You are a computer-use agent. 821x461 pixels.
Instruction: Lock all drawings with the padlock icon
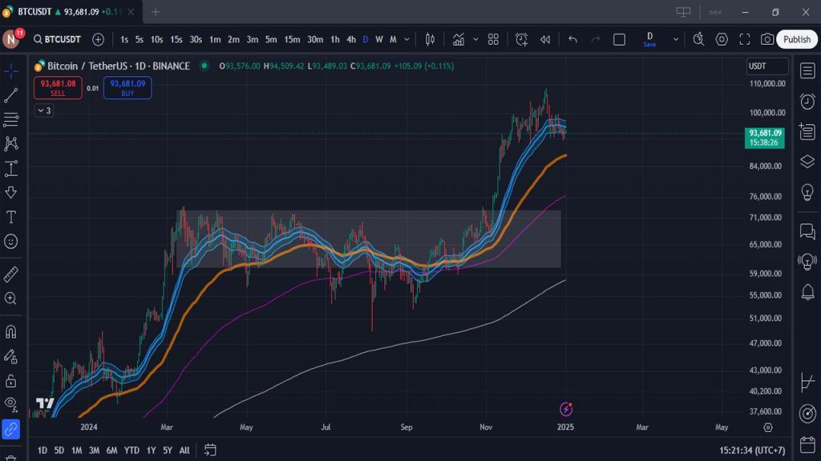[10, 379]
